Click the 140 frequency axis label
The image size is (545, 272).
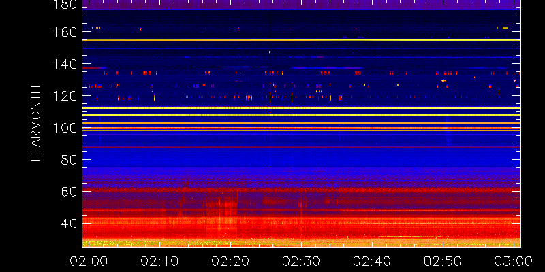click(x=65, y=64)
